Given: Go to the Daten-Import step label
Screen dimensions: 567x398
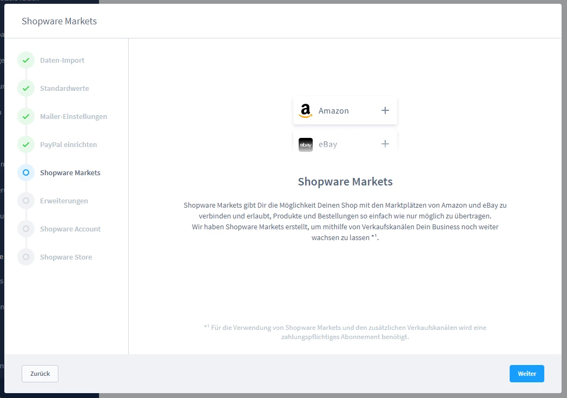Looking at the screenshot, I should pyautogui.click(x=62, y=60).
